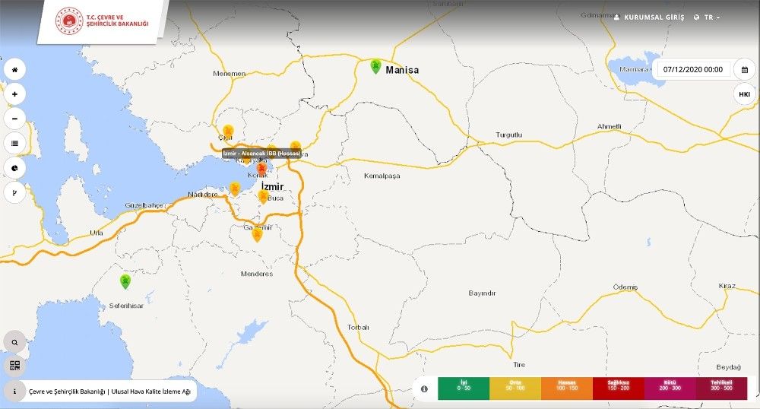Click the date field showing 07/12/2020
The width and height of the screenshot is (760, 409).
[x=692, y=69]
